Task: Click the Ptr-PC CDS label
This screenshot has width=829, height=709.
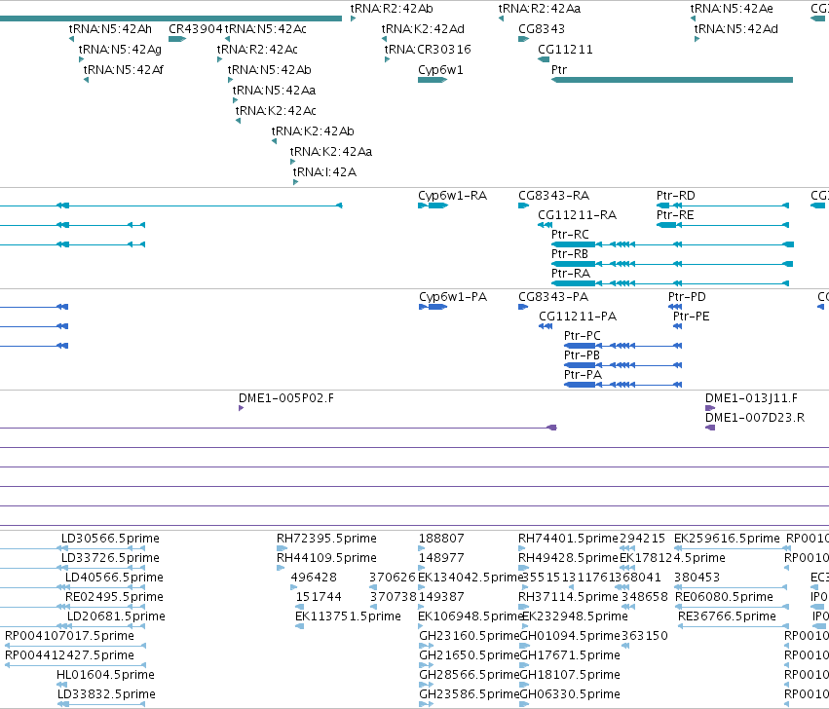Action: 583,336
